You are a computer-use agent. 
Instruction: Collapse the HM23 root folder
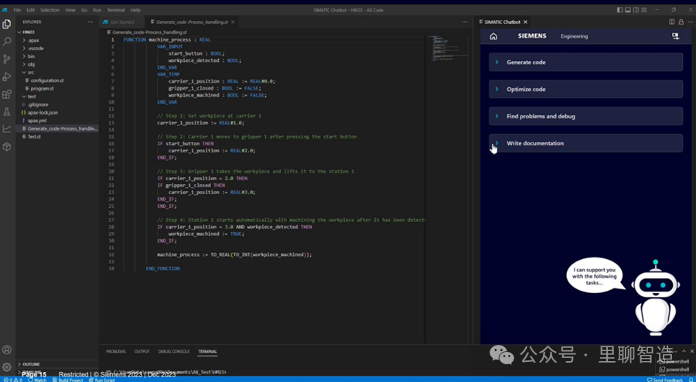pos(58,32)
